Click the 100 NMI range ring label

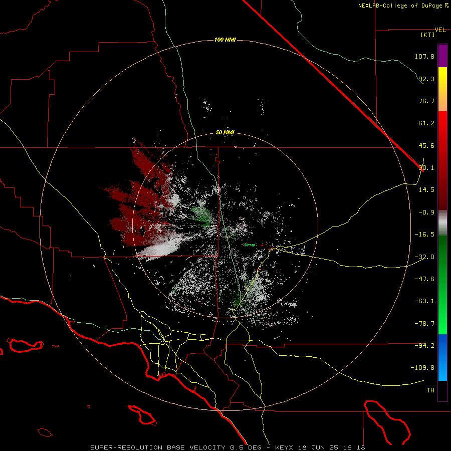225,40
